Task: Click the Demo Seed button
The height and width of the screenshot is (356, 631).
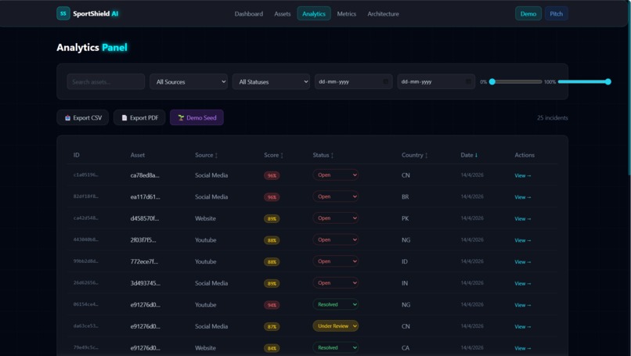Action: 197,117
